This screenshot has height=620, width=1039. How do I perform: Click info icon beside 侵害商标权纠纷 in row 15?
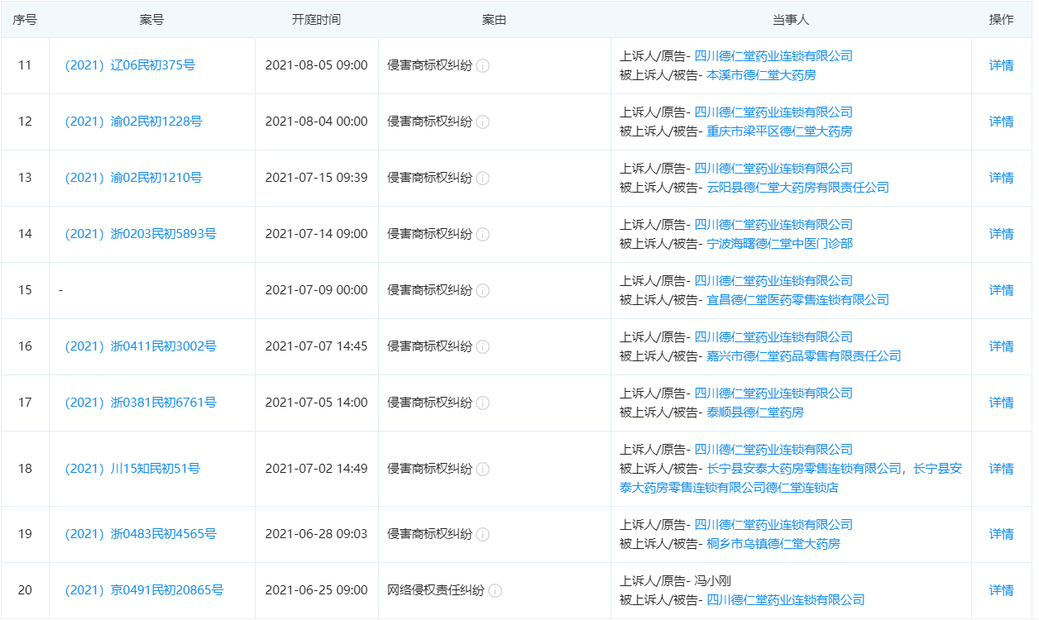point(483,290)
